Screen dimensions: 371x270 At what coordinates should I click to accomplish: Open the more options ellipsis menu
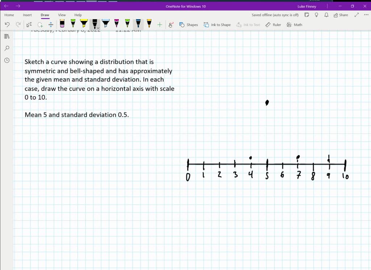(366, 15)
